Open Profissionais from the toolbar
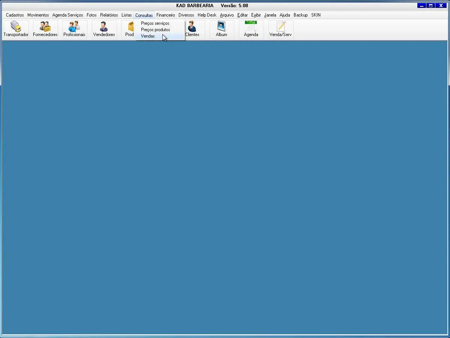 74,29
